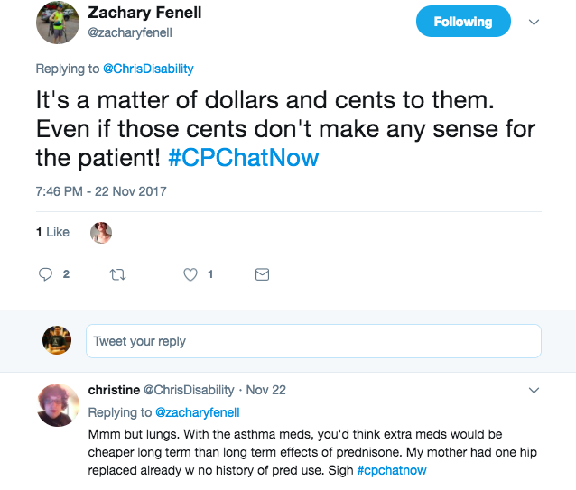View avatar of user who liked
Viewport: 576px width, 490px height.
pos(101,232)
